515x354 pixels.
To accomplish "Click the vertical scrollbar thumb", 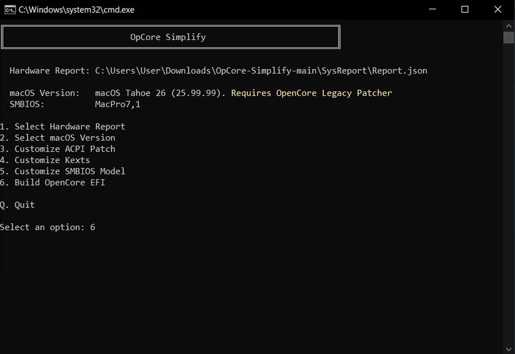I will tap(509, 37).
